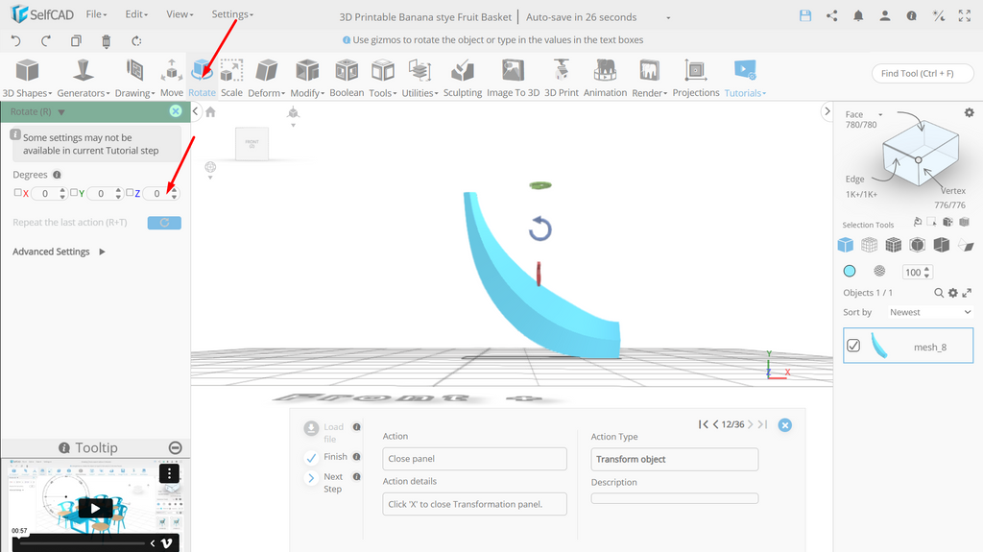This screenshot has width=983, height=552.
Task: Open the selection settings gear
Action: click(x=970, y=113)
